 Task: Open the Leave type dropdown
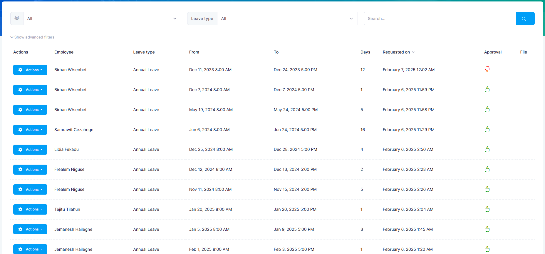(x=287, y=19)
